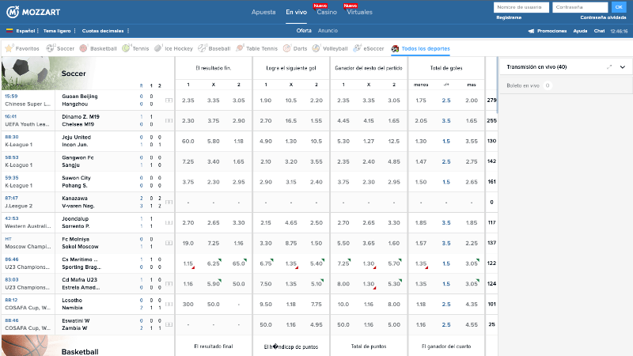Open the Virtuales tab
633x356 pixels.
point(360,12)
